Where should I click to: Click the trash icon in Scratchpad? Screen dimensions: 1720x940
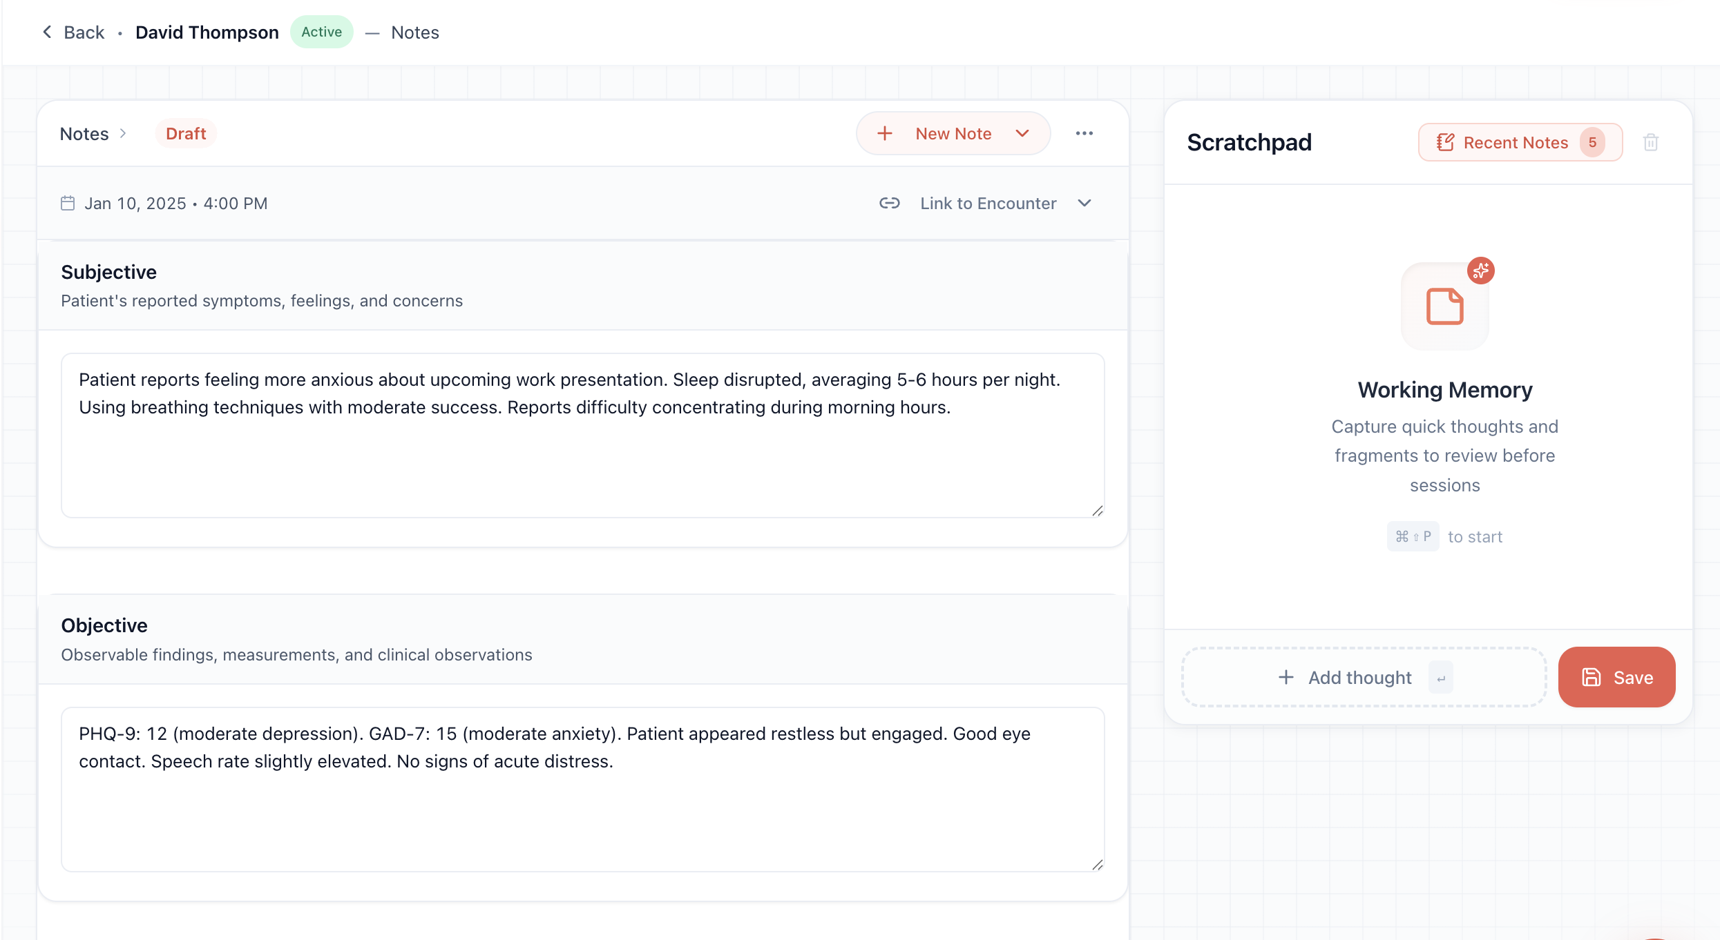(x=1650, y=142)
